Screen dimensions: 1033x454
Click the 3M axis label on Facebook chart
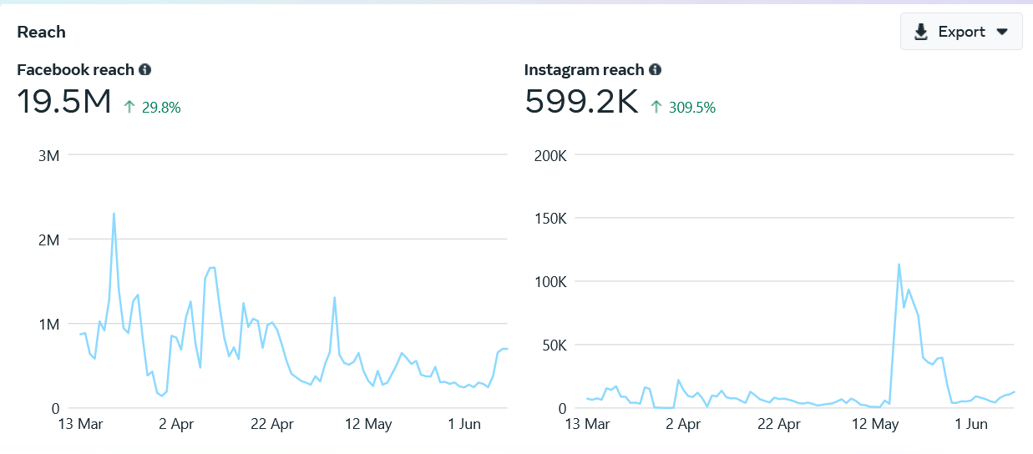(x=48, y=154)
